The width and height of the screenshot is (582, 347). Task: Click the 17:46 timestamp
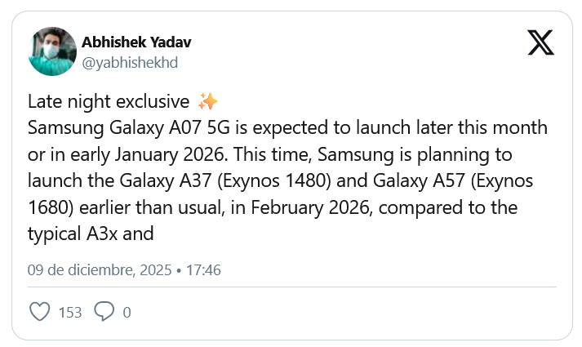click(203, 269)
